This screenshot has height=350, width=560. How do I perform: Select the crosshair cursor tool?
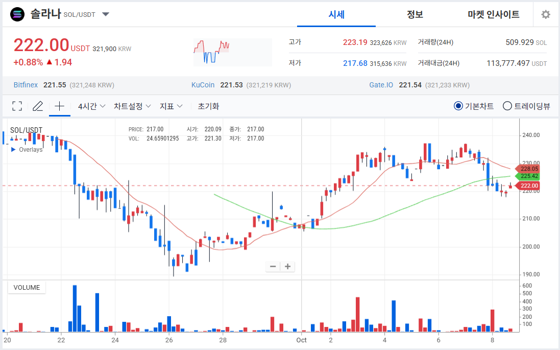pyautogui.click(x=59, y=106)
